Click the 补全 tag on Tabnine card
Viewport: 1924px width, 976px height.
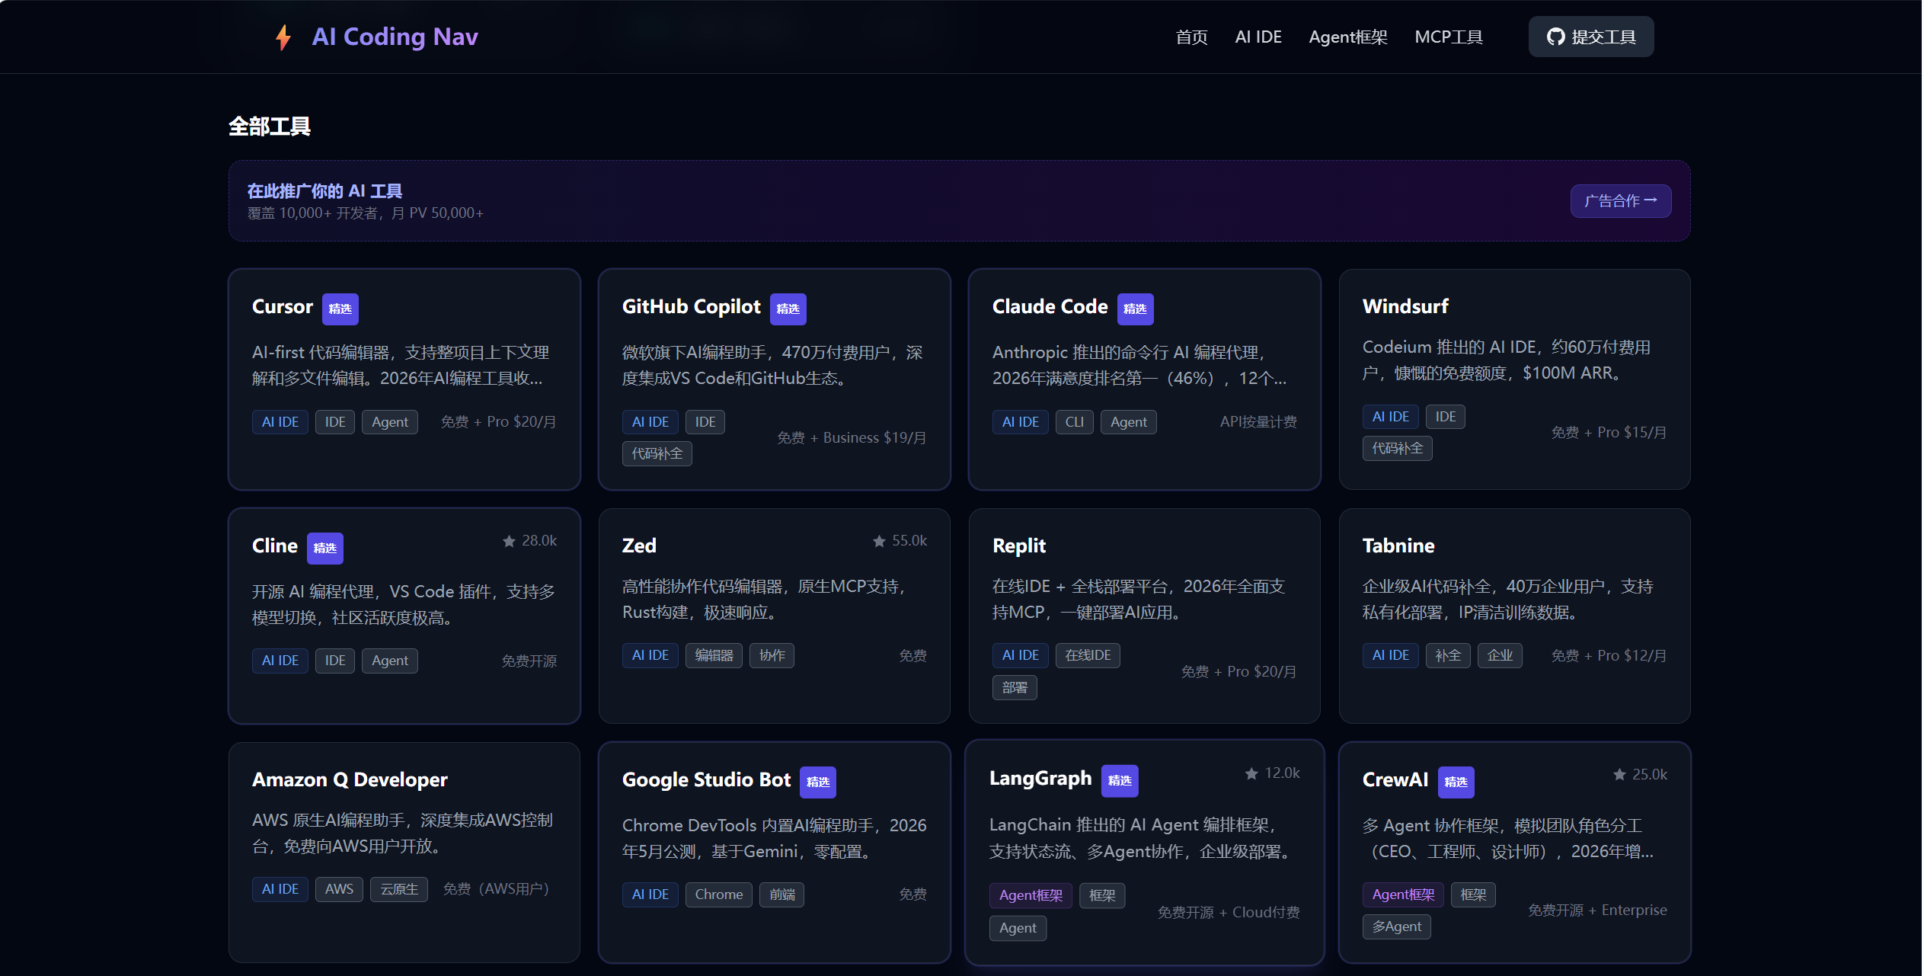click(1448, 656)
